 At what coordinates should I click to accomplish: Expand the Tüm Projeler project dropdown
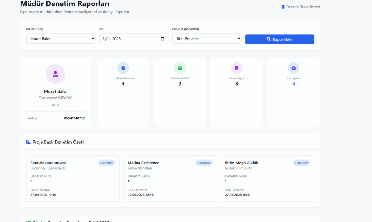[206, 39]
